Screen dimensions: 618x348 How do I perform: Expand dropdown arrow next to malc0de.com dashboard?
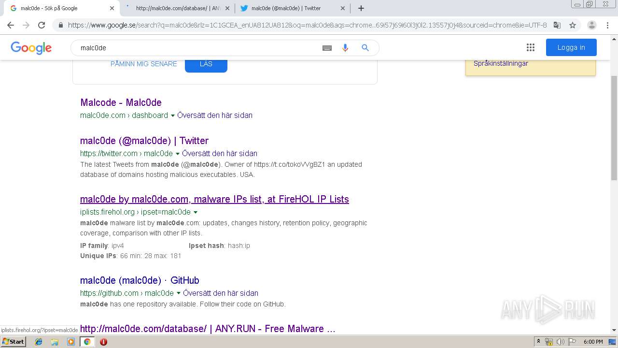click(173, 116)
